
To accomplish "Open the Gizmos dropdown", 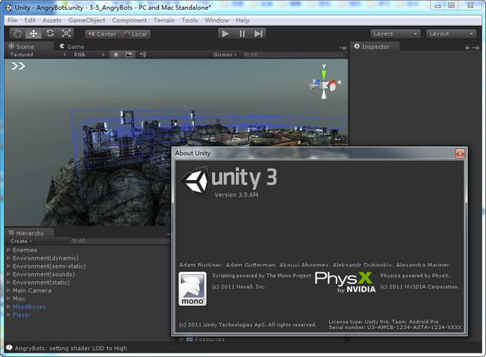I will click(x=225, y=55).
